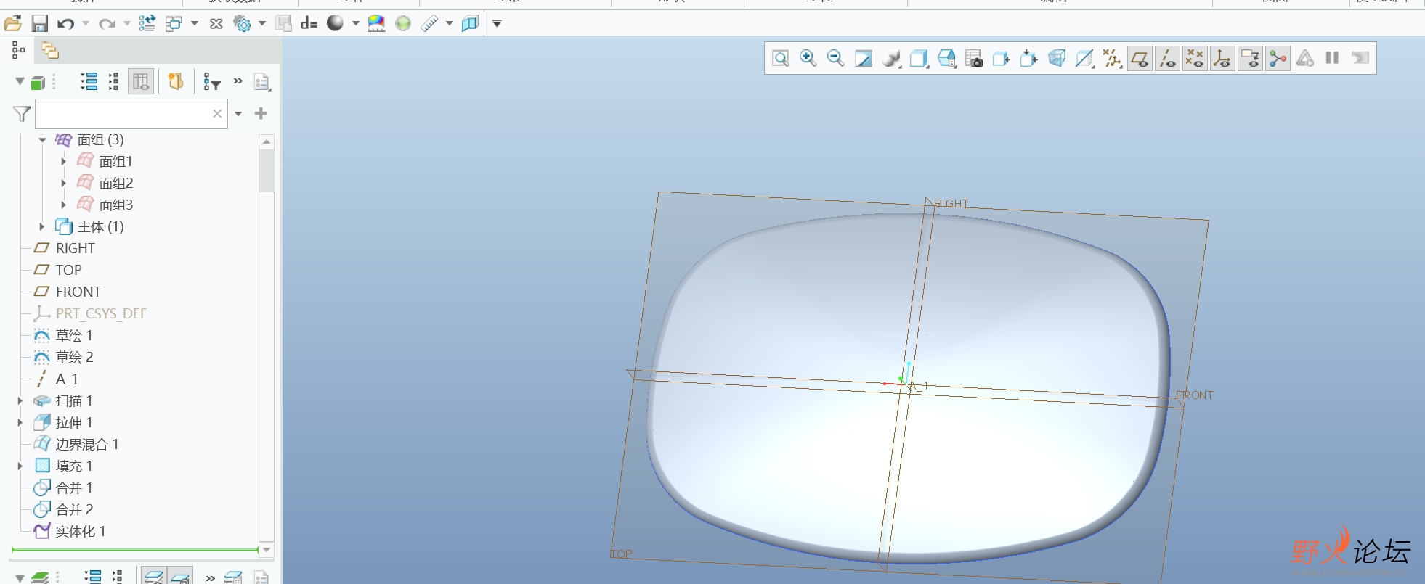The image size is (1425, 584).
Task: Click the model tree scroll-up arrow
Action: (x=267, y=141)
